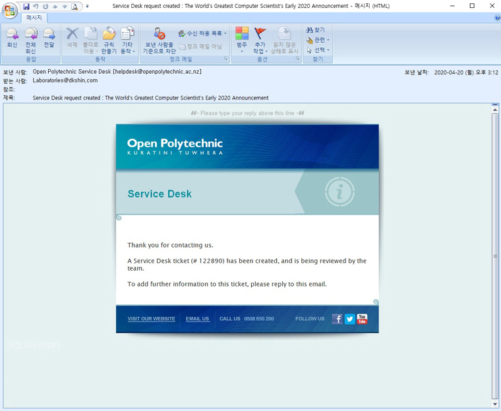Mark as unread with 읽지 않은 상태로 표시
The height and width of the screenshot is (411, 501).
click(284, 40)
